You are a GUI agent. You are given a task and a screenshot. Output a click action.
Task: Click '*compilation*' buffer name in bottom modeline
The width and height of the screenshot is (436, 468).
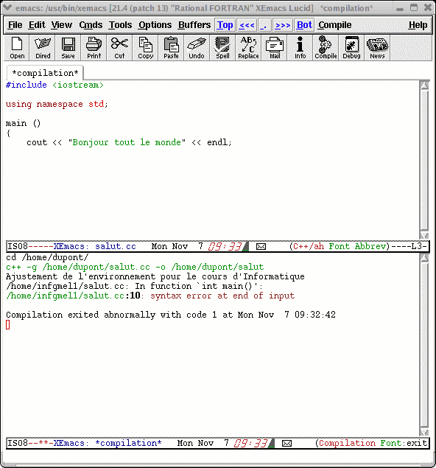[x=128, y=443]
